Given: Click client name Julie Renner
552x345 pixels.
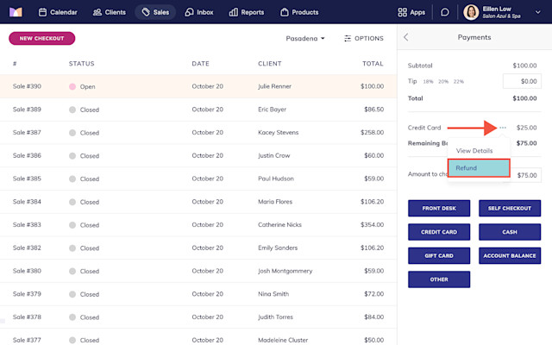Looking at the screenshot, I should point(274,86).
